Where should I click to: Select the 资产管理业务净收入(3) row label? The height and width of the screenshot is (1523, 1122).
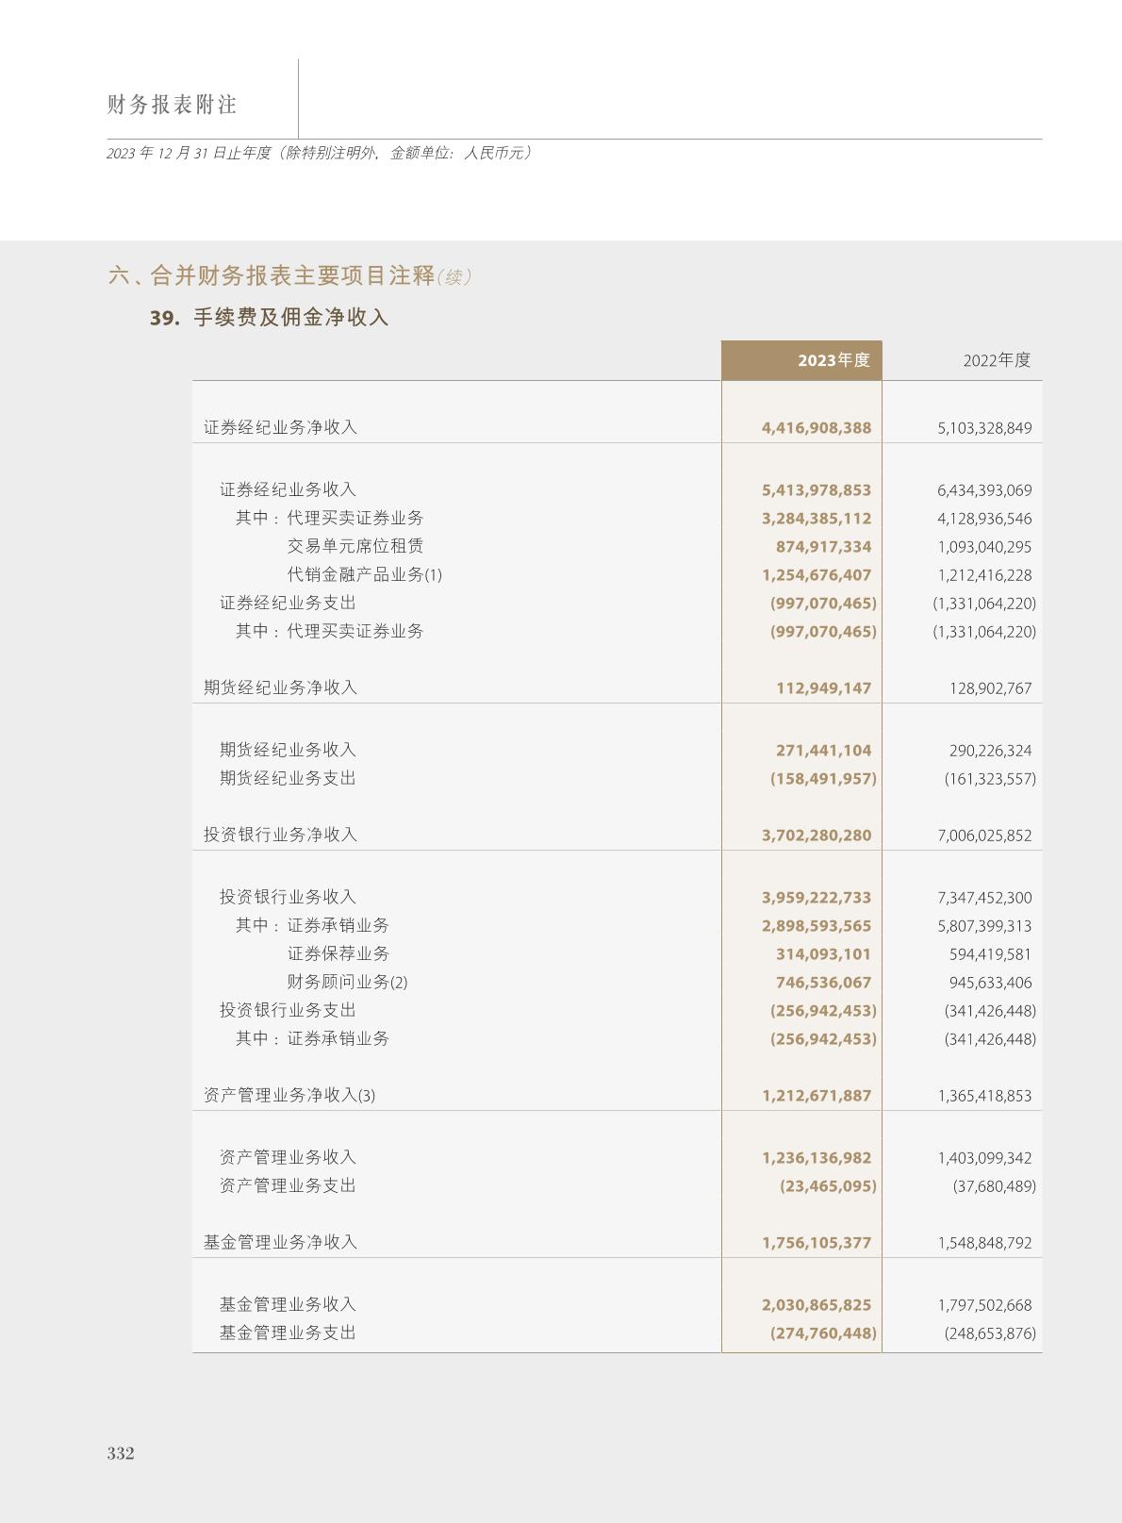[x=289, y=1095]
